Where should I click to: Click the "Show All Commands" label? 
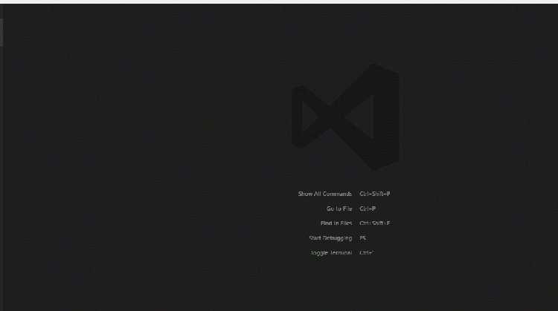(325, 194)
